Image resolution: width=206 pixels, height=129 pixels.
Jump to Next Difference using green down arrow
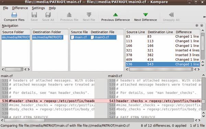tap(146, 15)
